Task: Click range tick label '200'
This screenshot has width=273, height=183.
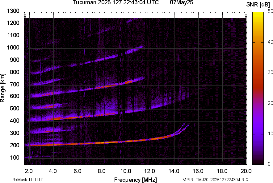Action: 15,145
